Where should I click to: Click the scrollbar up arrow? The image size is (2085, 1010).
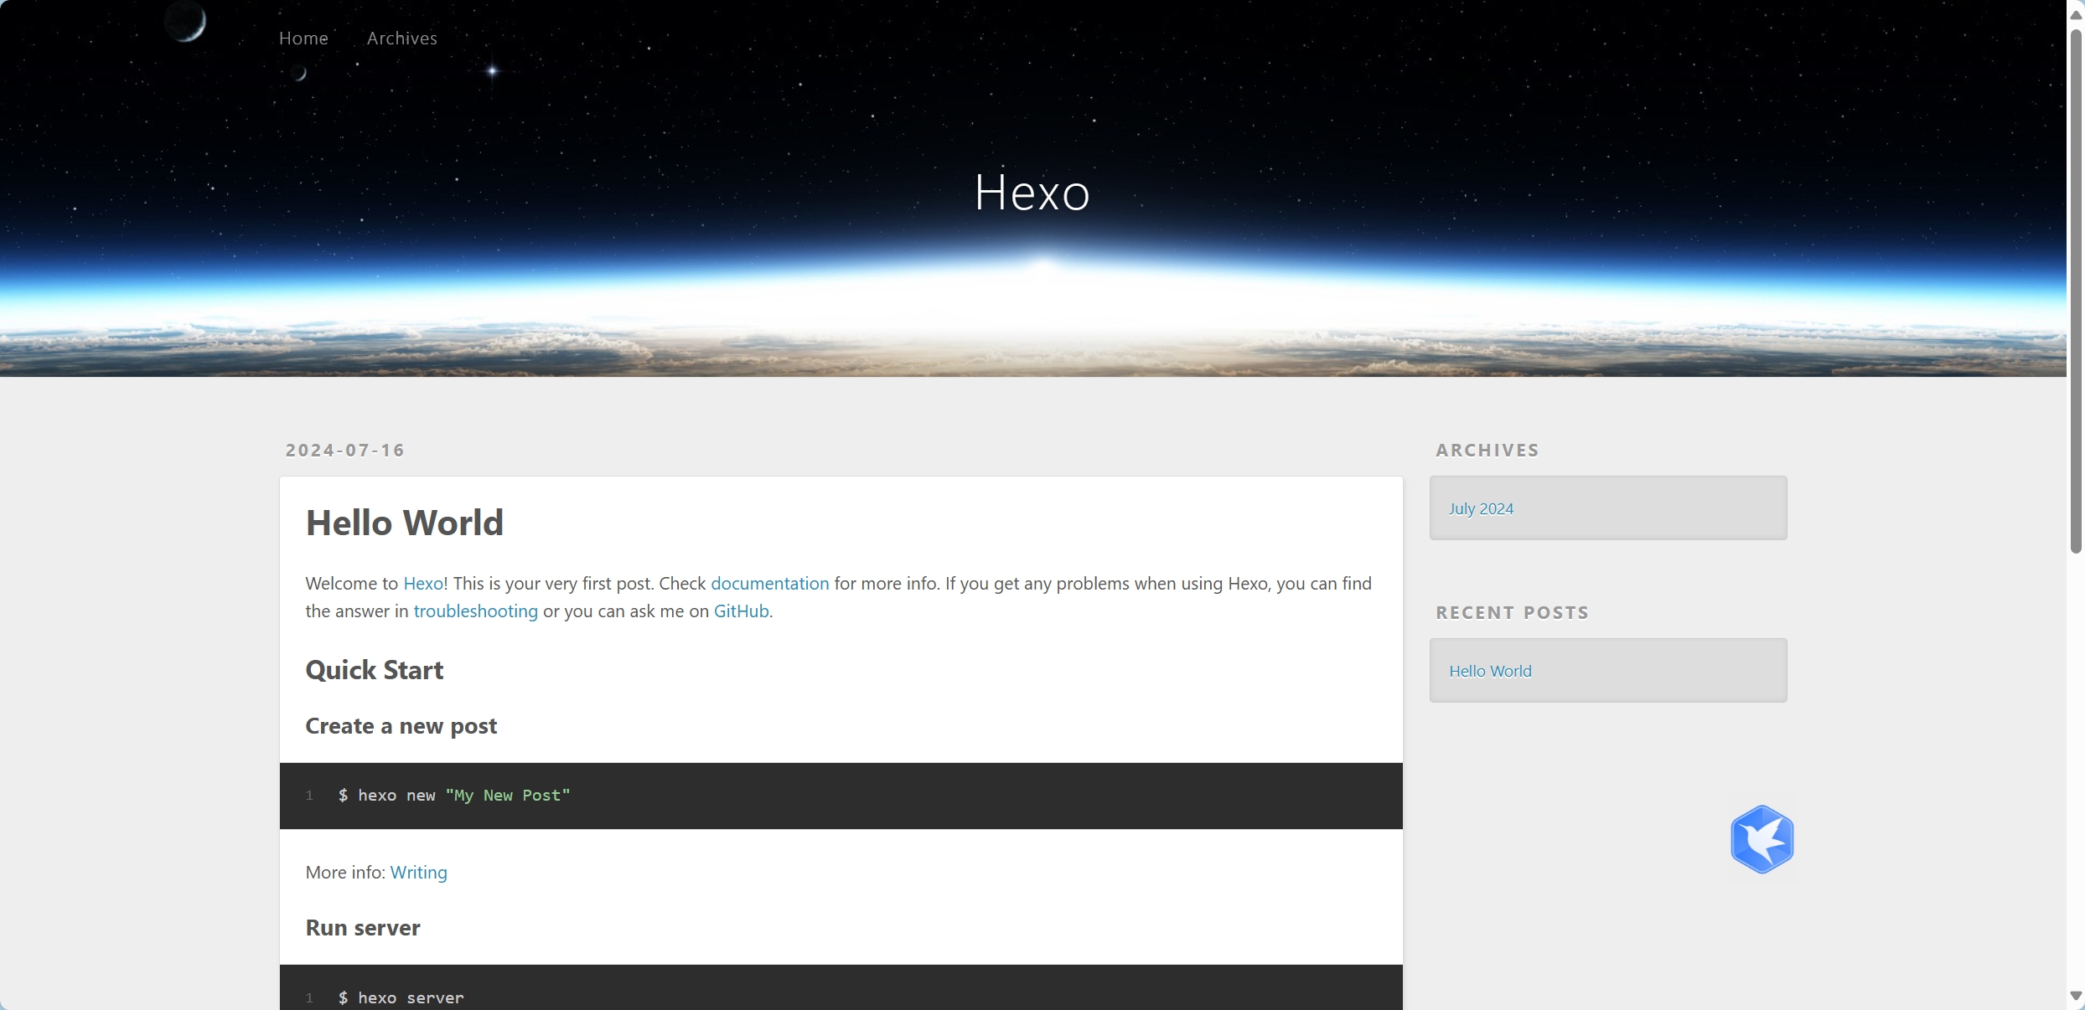click(x=2076, y=14)
